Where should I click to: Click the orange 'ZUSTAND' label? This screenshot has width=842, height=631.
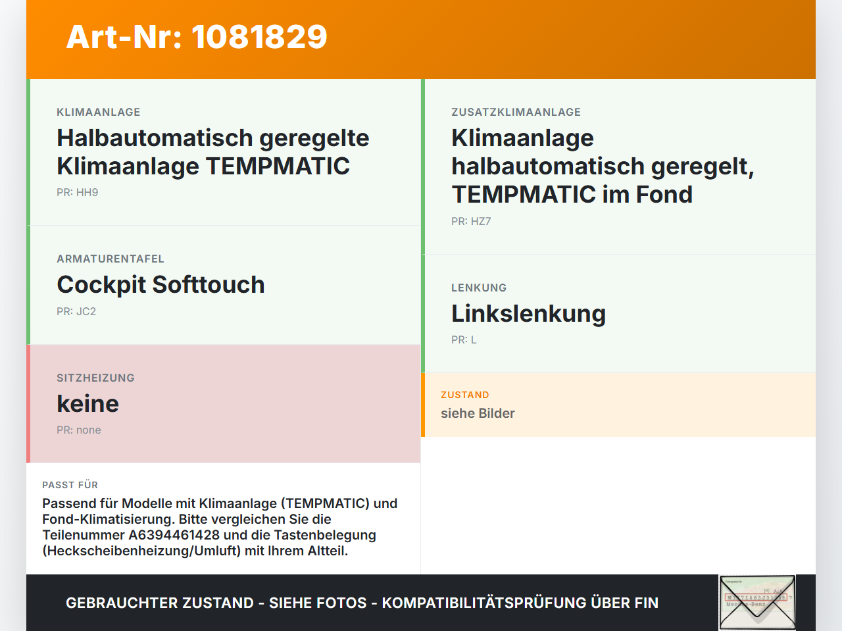(464, 395)
